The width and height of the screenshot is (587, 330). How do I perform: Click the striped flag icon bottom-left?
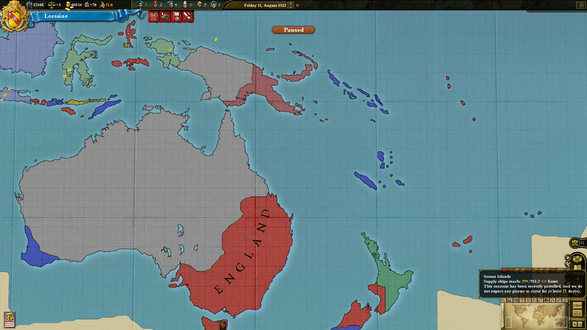[x=9, y=324]
